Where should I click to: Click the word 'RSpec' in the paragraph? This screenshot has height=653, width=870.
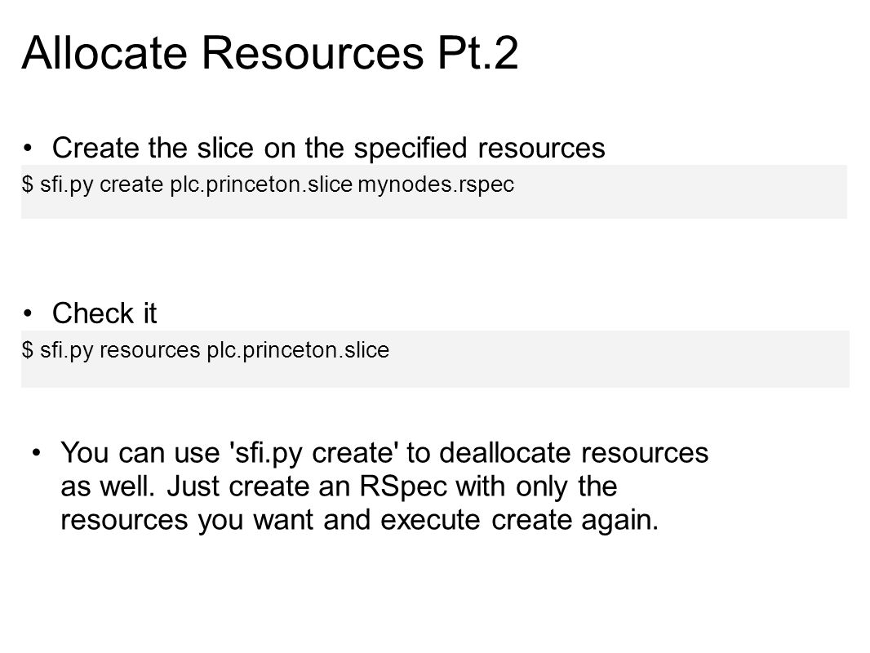403,486
